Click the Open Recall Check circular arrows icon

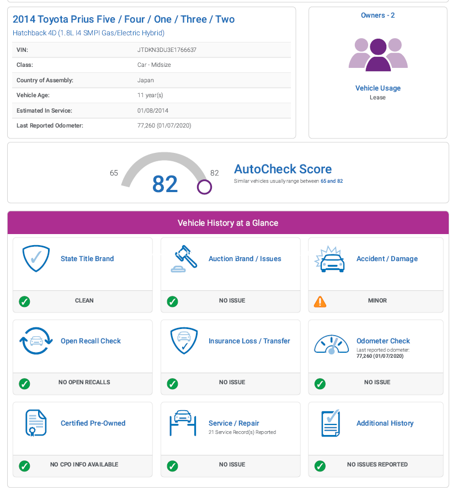click(36, 341)
